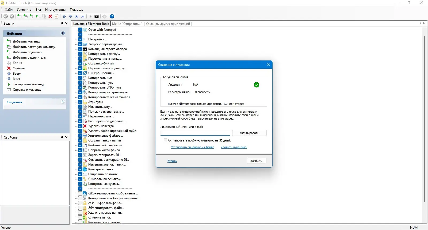
Task: Click Добавить пакетную команду action
Action: [34, 47]
